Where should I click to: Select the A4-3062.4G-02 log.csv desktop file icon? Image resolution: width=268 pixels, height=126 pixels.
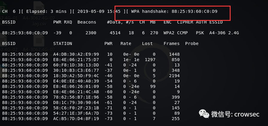pos(39,14)
